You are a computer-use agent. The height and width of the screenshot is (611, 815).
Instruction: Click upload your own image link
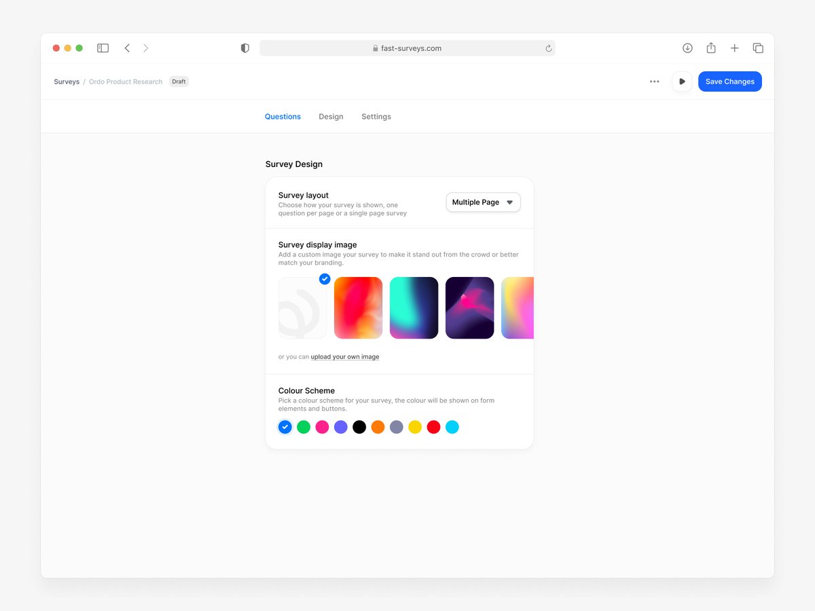click(x=345, y=357)
